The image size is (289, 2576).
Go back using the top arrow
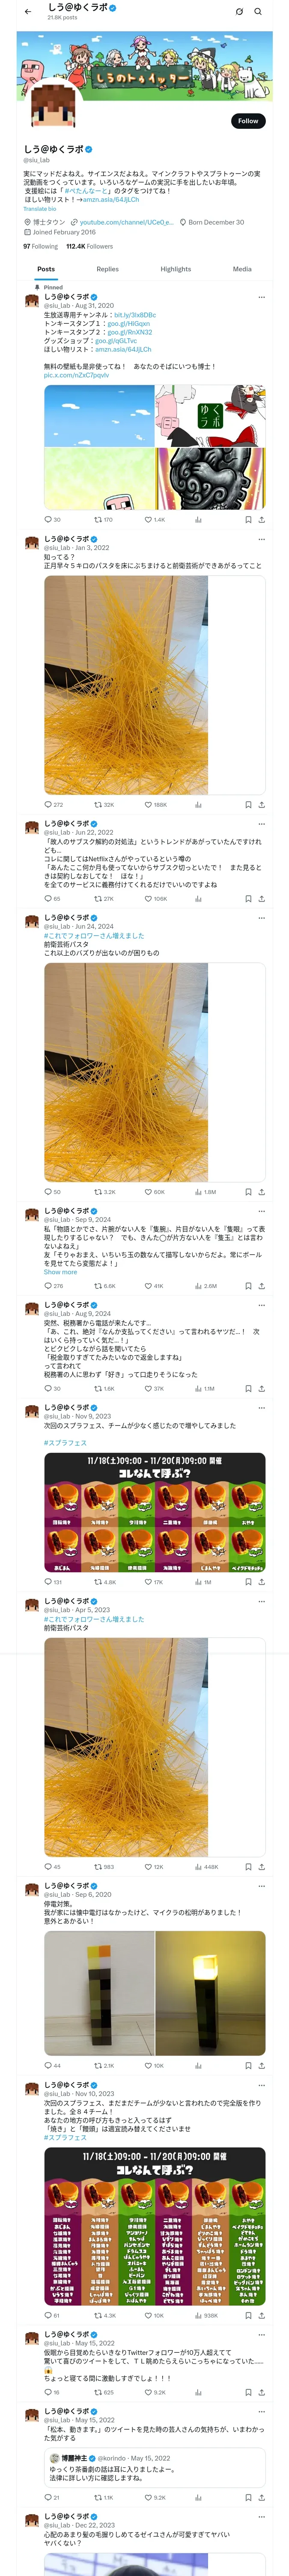click(x=28, y=12)
